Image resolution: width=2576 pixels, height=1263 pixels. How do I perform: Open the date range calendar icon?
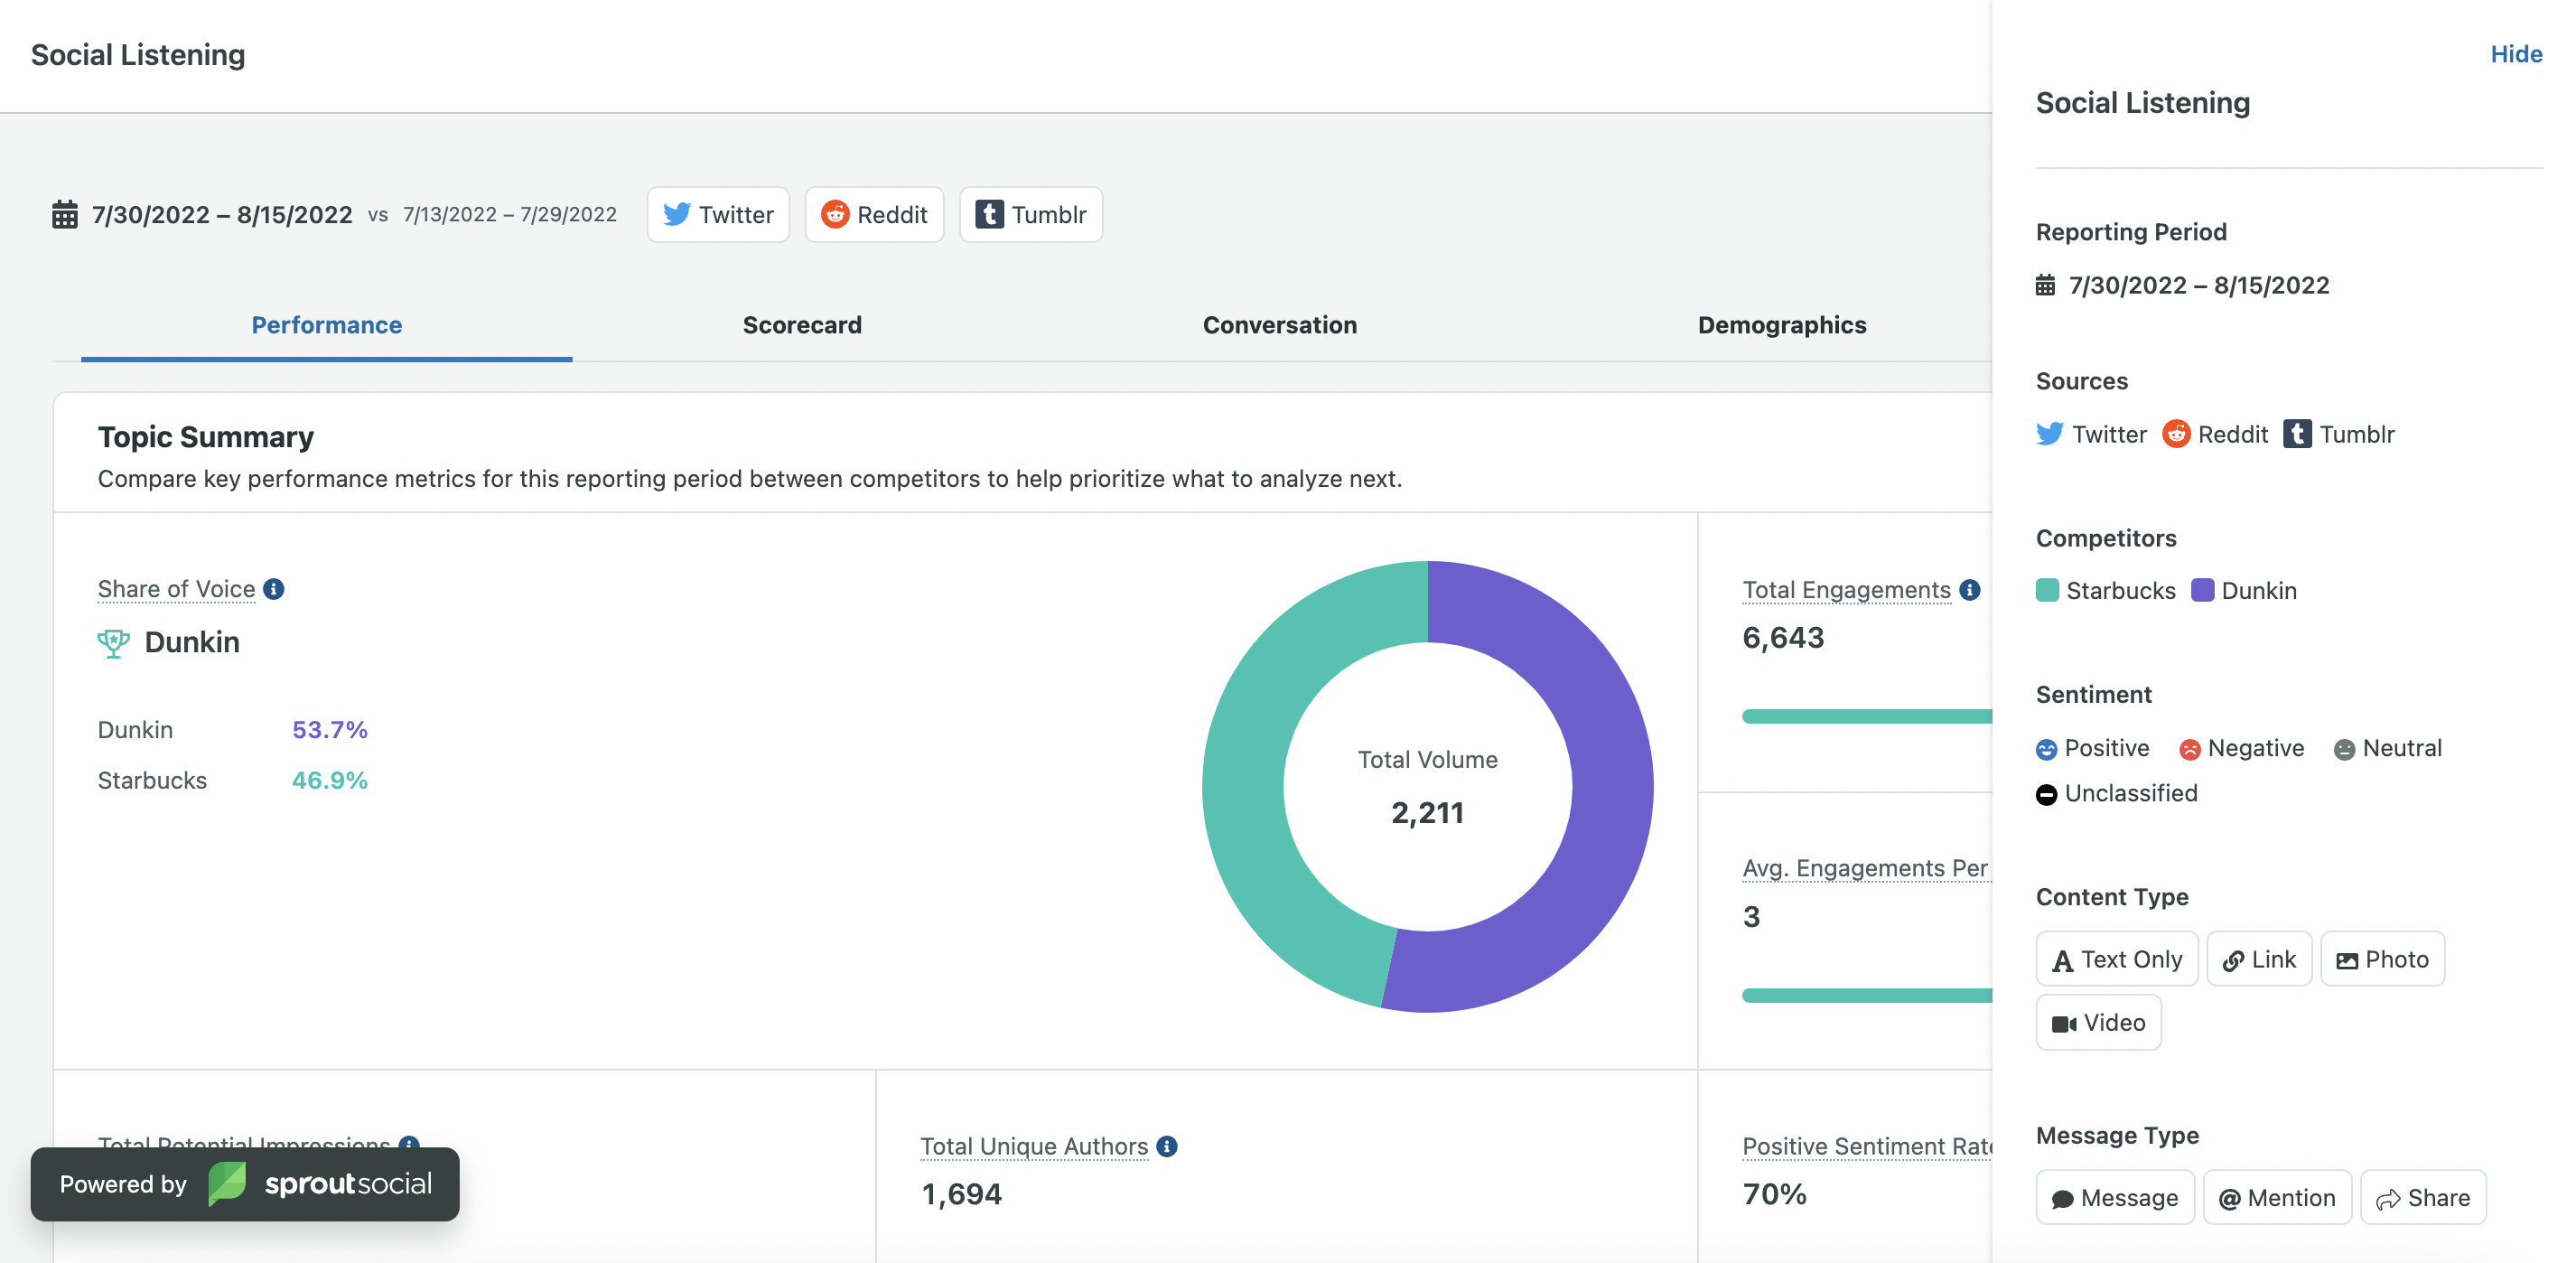pyautogui.click(x=65, y=214)
